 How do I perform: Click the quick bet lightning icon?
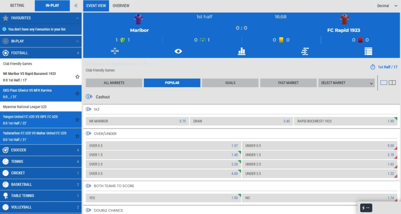point(366,208)
